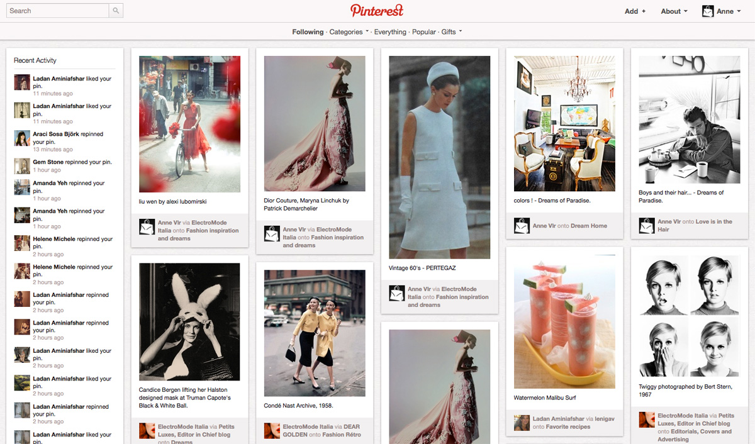Click ElectroMode Italia avatar under Twiggy pin
Screen dimensions: 755x444
point(646,419)
